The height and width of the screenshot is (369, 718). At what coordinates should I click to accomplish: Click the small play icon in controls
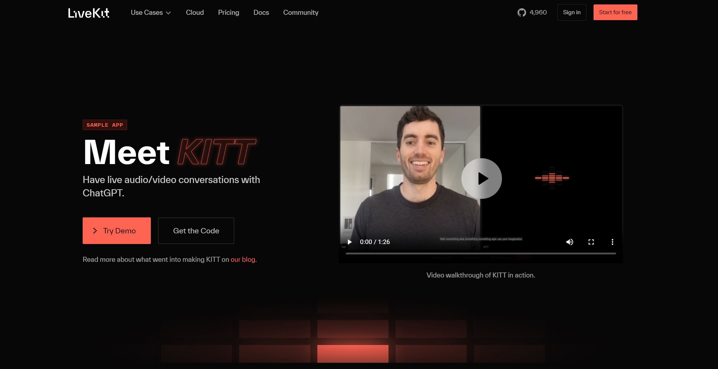tap(350, 242)
